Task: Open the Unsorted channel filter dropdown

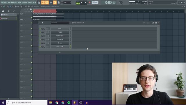Action: click(x=60, y=23)
